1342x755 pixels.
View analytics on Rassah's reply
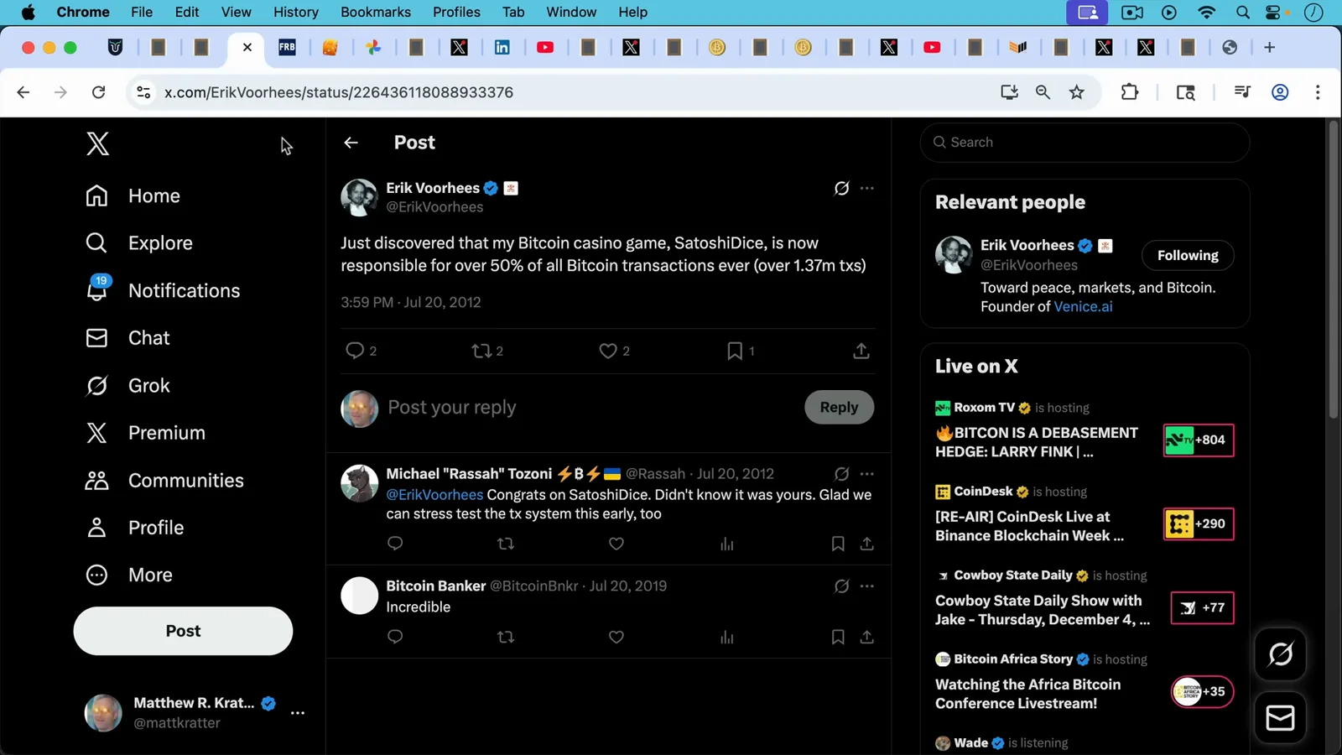(727, 544)
